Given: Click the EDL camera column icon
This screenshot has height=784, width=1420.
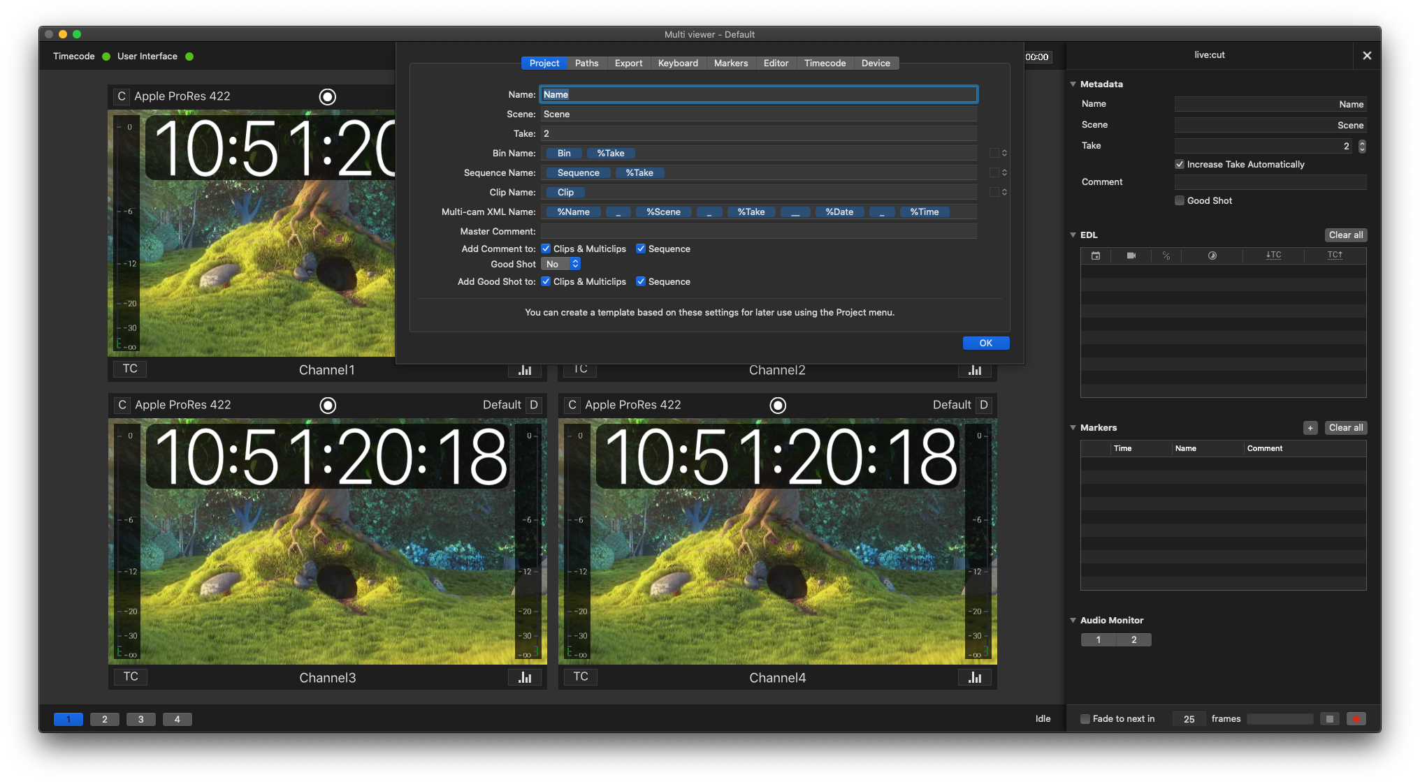Looking at the screenshot, I should coord(1131,256).
